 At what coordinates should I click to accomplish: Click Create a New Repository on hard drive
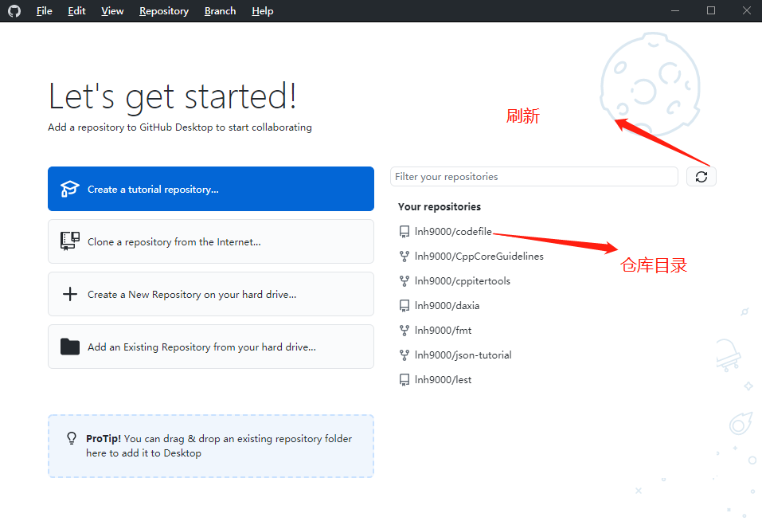(211, 294)
